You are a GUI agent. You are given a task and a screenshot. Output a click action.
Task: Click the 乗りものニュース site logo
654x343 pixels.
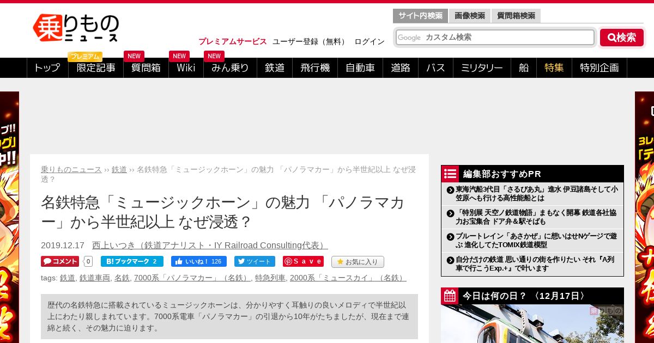pos(76,28)
